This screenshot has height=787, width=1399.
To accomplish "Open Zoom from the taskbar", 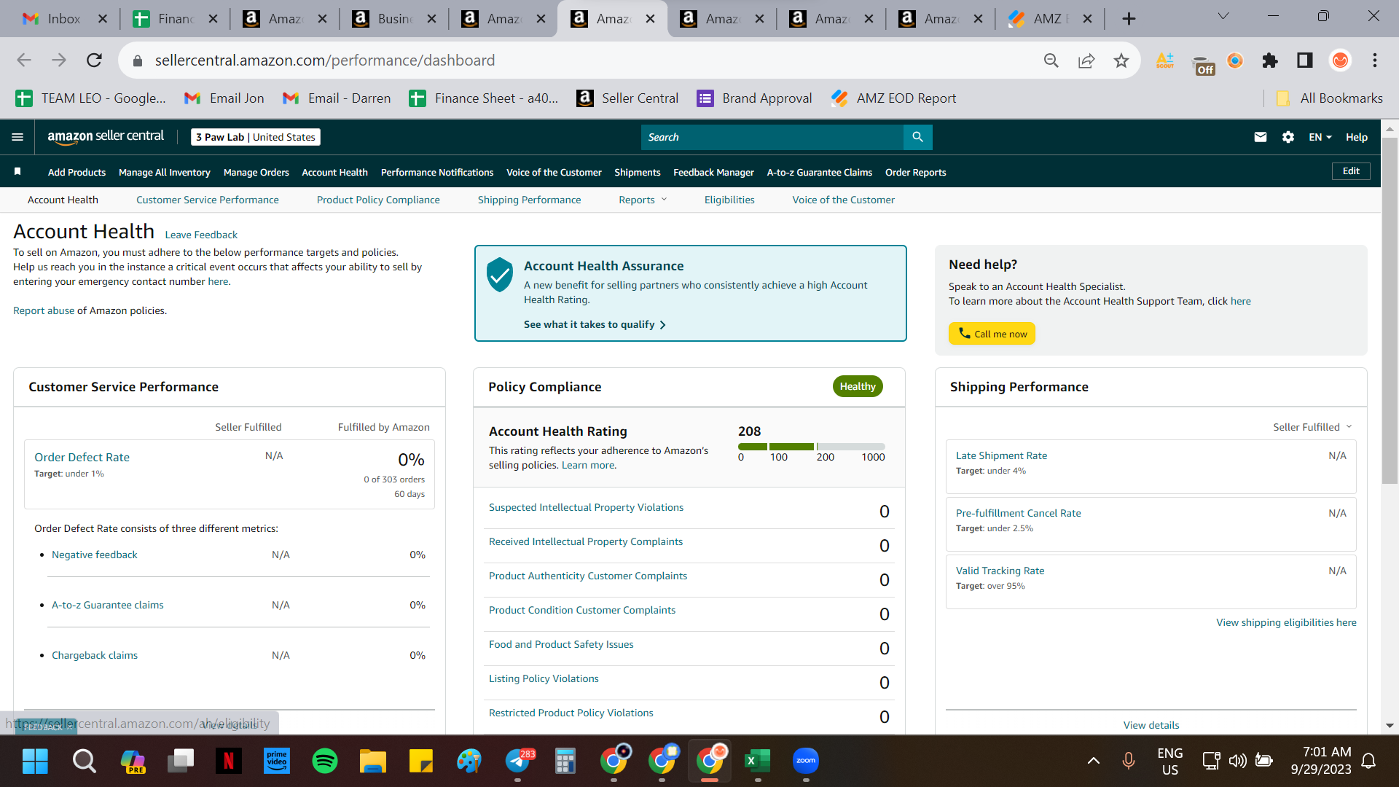I will click(806, 761).
